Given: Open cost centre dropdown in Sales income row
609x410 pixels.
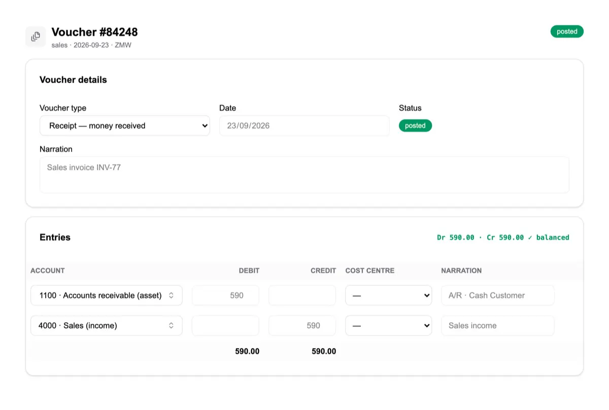Looking at the screenshot, I should click(389, 326).
